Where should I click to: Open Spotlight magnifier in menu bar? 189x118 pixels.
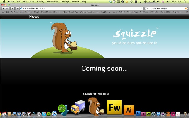pos(185,2)
